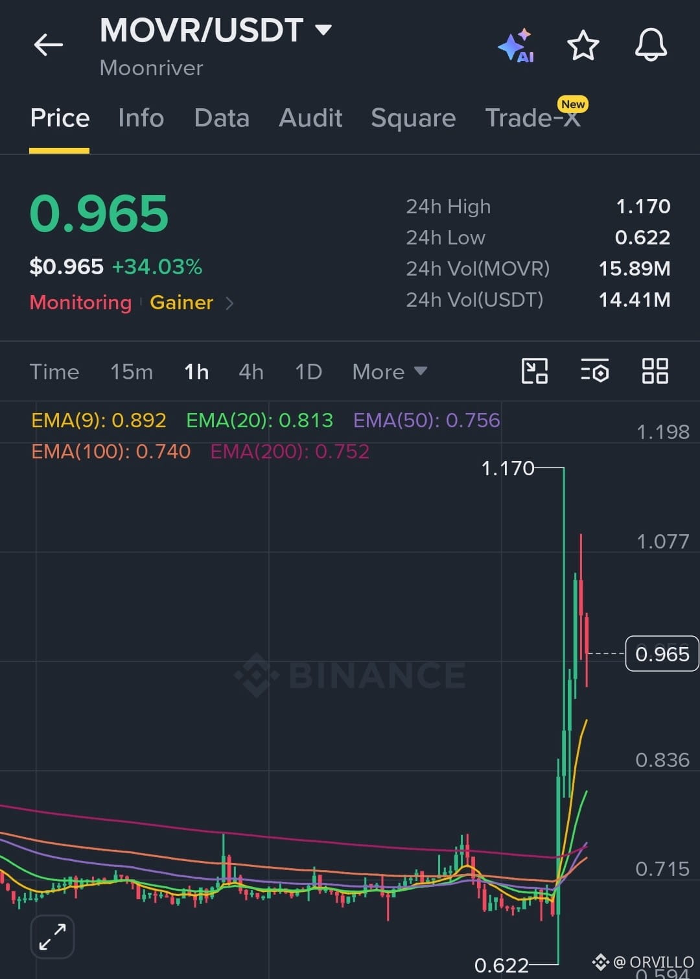Tap the EMA(9): 0.892 label
The image size is (700, 979).
pyautogui.click(x=99, y=420)
